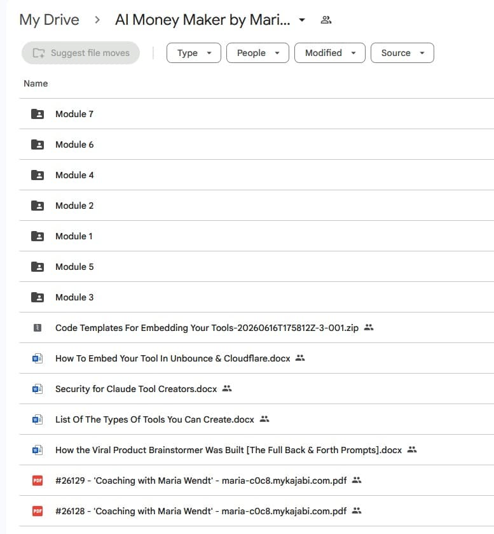Image resolution: width=494 pixels, height=534 pixels.
Task: Click the zip archive icon for Code Templates
Action: pos(38,328)
